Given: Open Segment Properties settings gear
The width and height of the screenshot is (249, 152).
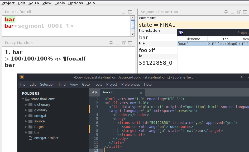Looking at the screenshot, I should tap(226, 12).
